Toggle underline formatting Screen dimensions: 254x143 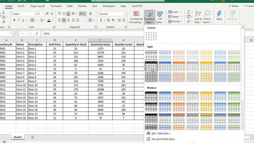pos(23,20)
